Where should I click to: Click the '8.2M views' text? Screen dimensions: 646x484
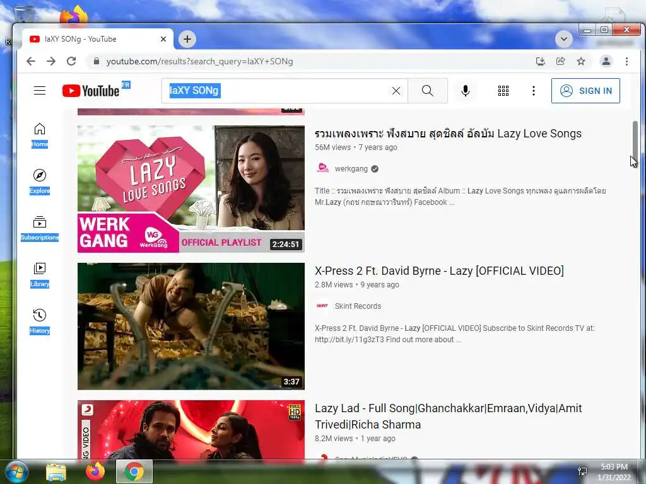[x=334, y=439]
